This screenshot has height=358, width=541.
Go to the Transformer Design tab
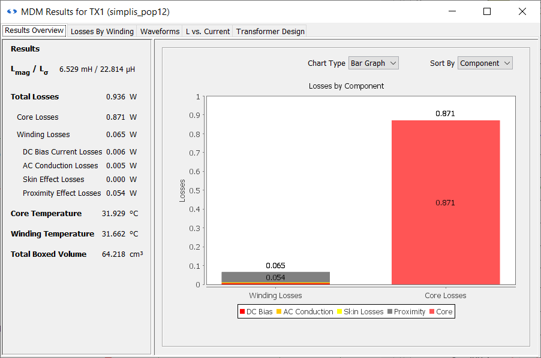pos(270,31)
